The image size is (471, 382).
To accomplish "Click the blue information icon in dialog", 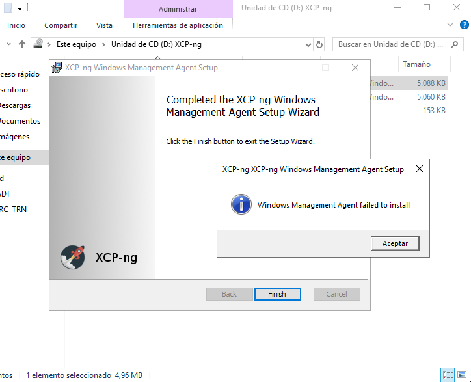I will [241, 204].
